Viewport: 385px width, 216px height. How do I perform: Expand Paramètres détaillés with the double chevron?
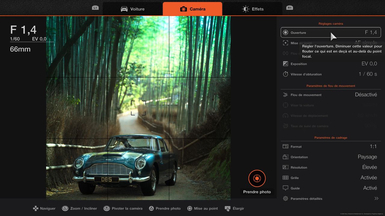click(x=376, y=199)
